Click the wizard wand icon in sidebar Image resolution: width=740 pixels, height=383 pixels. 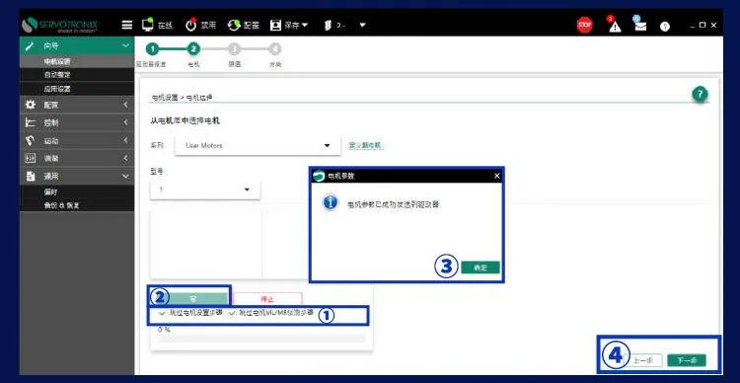point(31,46)
